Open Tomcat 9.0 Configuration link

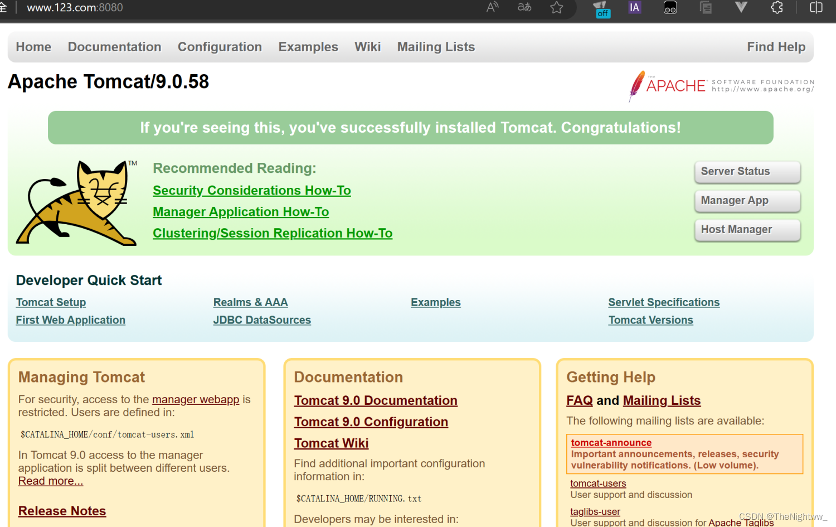[371, 422]
